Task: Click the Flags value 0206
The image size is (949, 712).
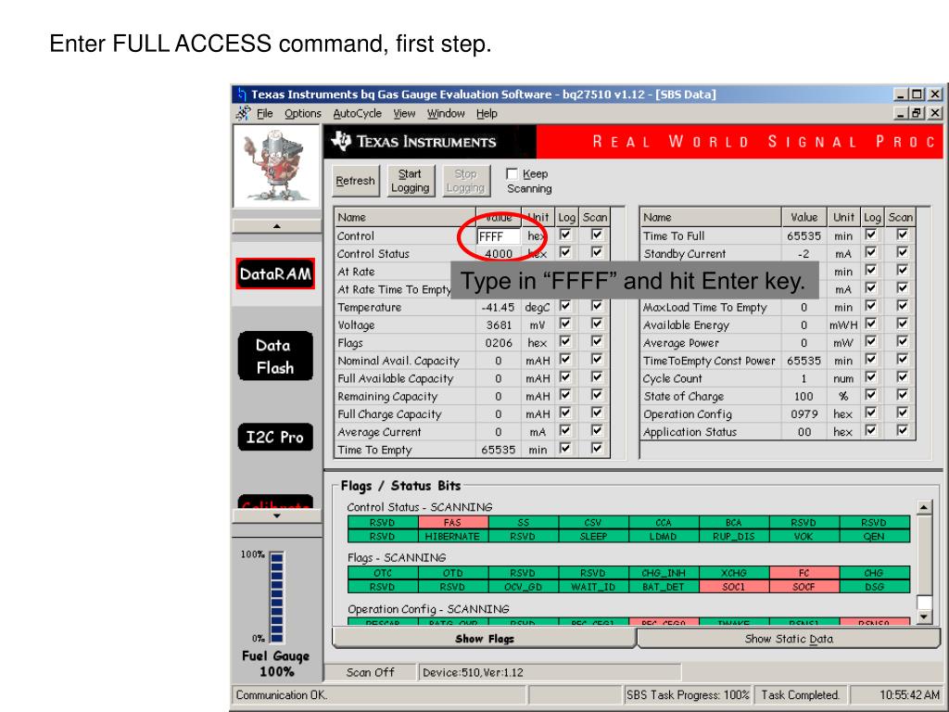Action: (x=499, y=343)
